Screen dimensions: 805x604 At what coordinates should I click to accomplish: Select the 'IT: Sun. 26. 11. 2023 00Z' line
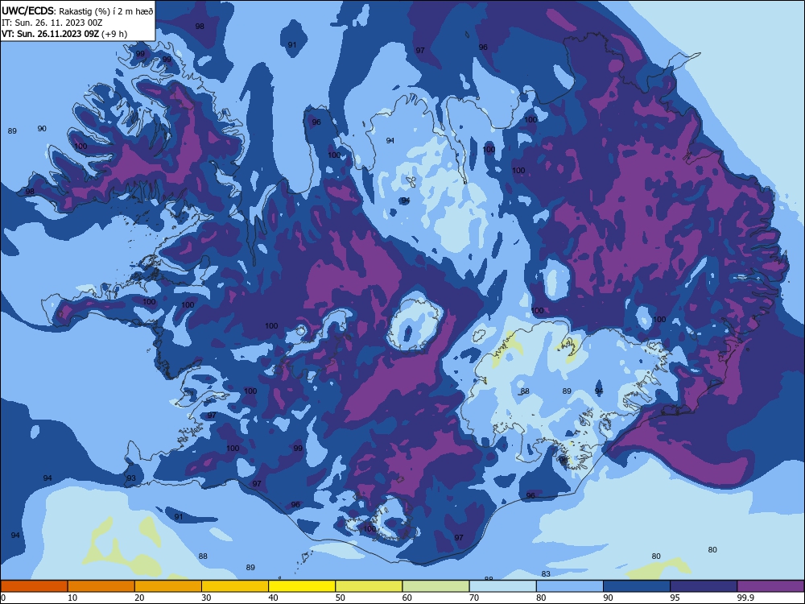point(52,23)
